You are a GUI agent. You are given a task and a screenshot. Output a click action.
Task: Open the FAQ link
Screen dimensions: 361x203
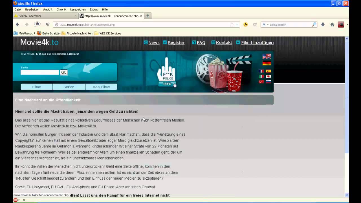pyautogui.click(x=201, y=43)
